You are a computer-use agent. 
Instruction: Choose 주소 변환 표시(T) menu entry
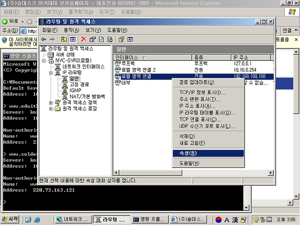click(x=208, y=99)
